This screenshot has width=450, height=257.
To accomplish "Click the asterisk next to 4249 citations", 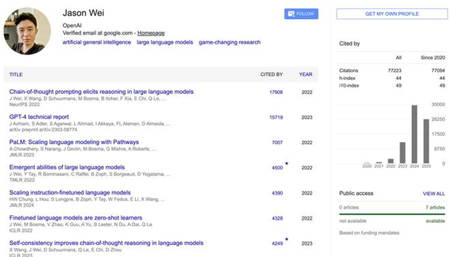I will click(x=286, y=239).
